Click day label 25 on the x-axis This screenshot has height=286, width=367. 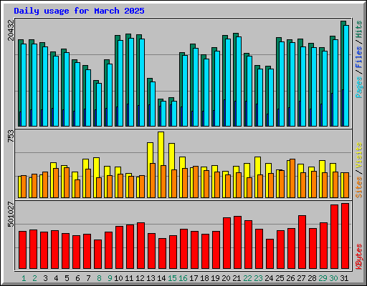click(x=280, y=278)
